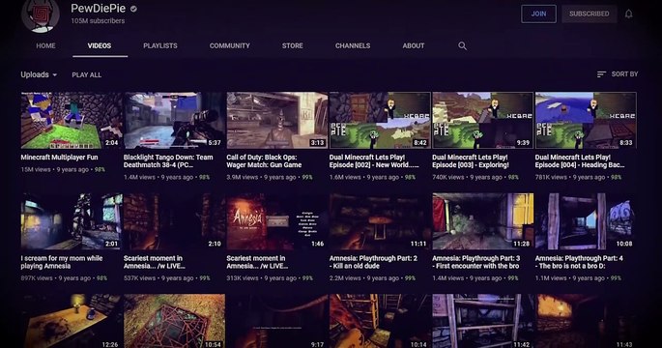Open the bottom-row thumbnail with 12:26 duration
The height and width of the screenshot is (348, 662).
click(71, 321)
